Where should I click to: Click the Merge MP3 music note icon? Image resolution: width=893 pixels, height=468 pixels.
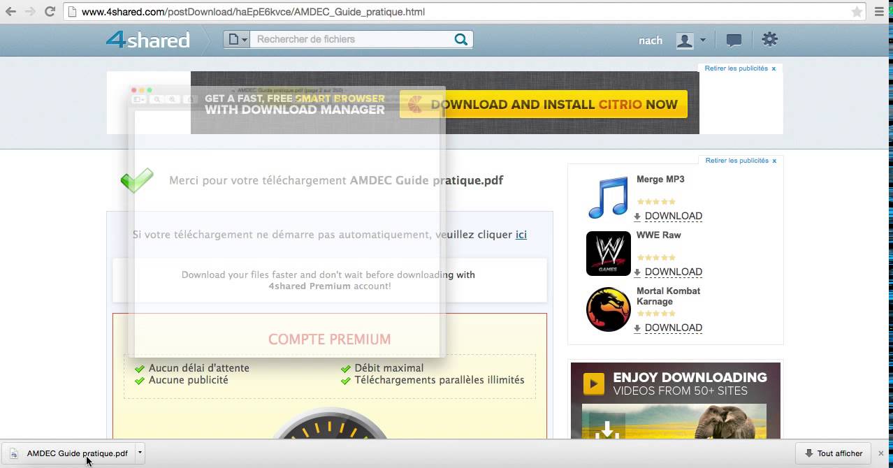pos(608,198)
